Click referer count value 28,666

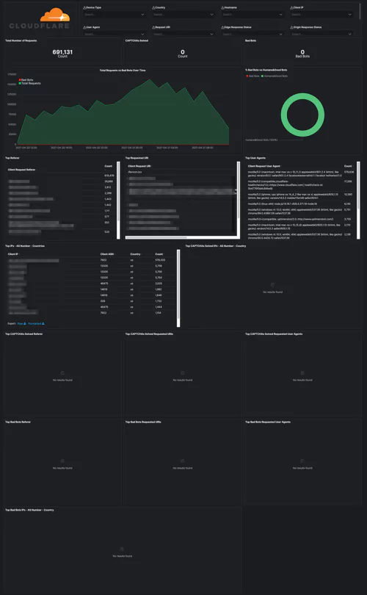(109, 181)
